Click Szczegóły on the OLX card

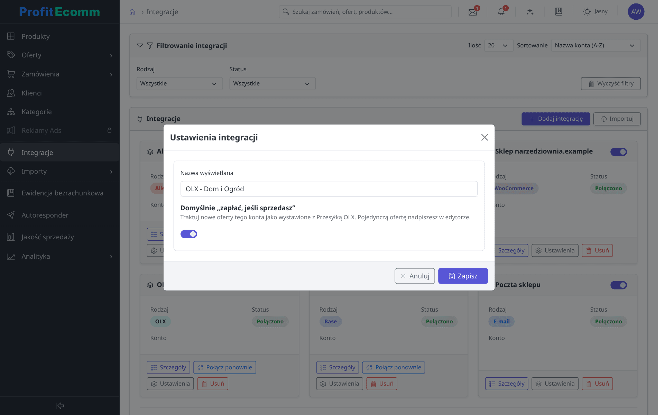[x=168, y=367]
